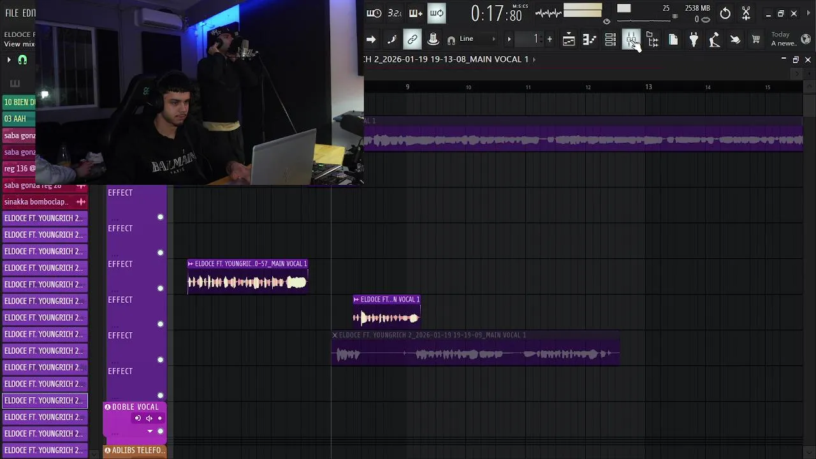Click waveform icon on sinakka bomboclap row

coord(81,201)
